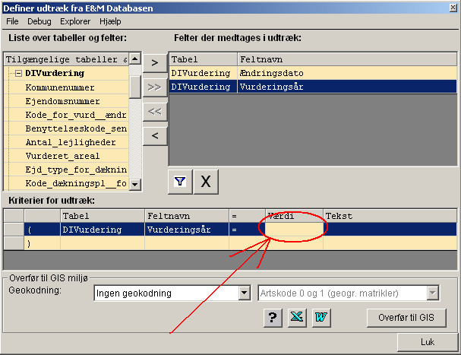Export to Word using the W icon

322,318
